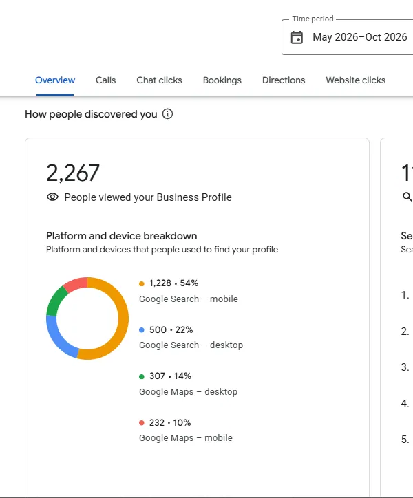Click search term rank 5. in right card
Viewport: 413px width, 498px height.
(405, 440)
